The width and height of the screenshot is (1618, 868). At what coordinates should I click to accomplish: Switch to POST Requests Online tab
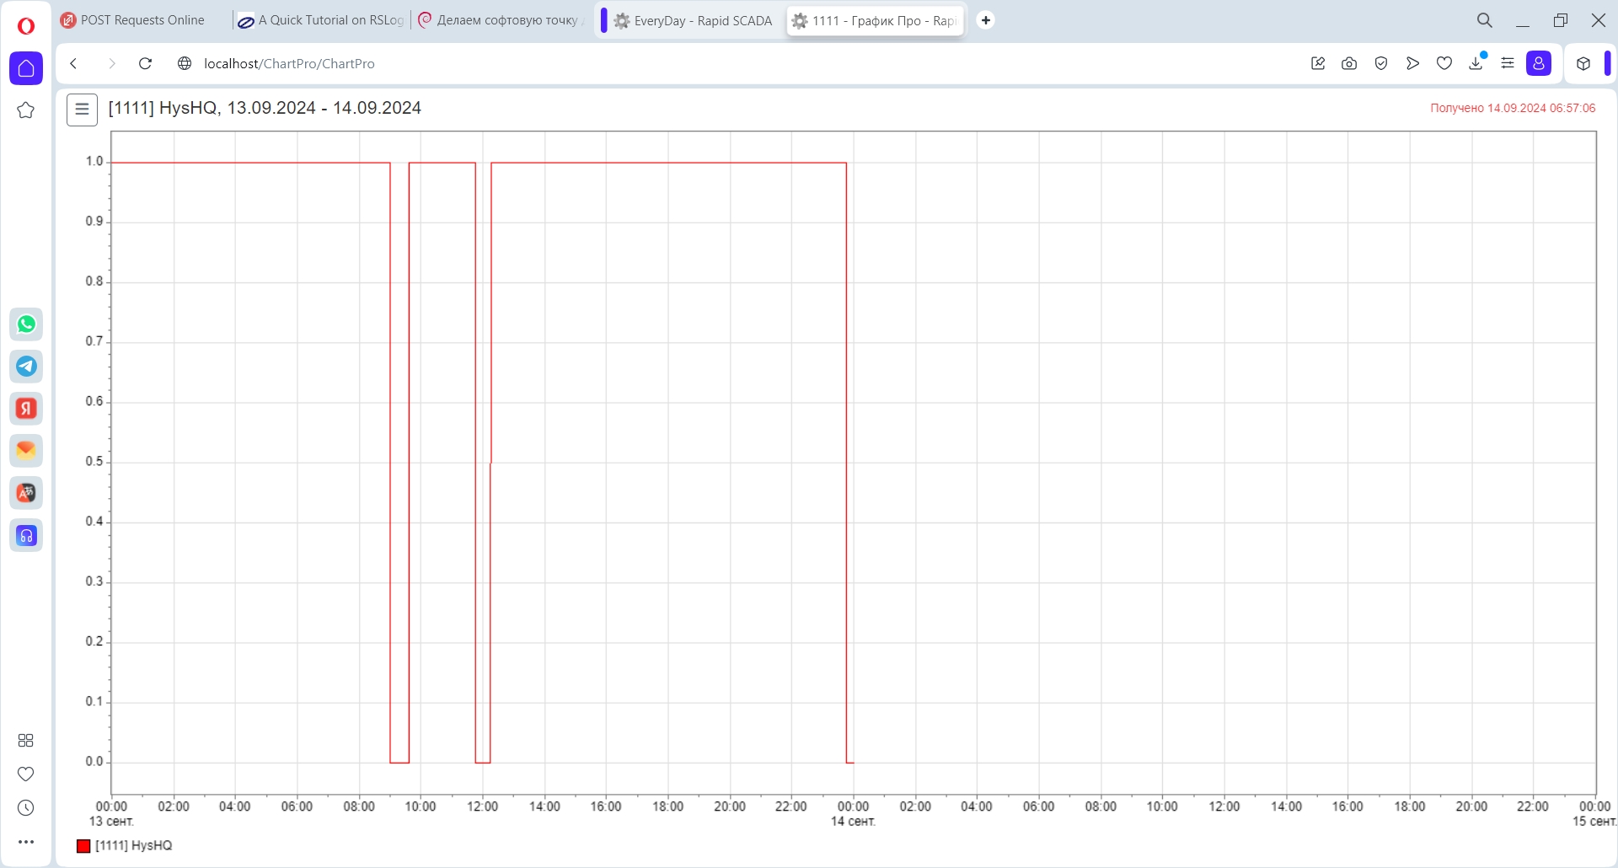(142, 20)
